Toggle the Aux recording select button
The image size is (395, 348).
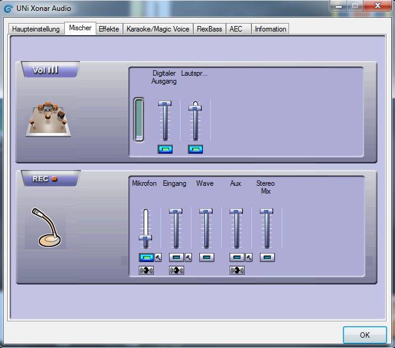237,257
